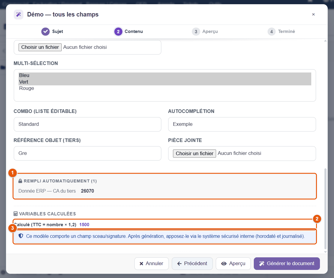Choose a file in the top file picker
Image resolution: width=334 pixels, height=278 pixels.
pyautogui.click(x=40, y=47)
